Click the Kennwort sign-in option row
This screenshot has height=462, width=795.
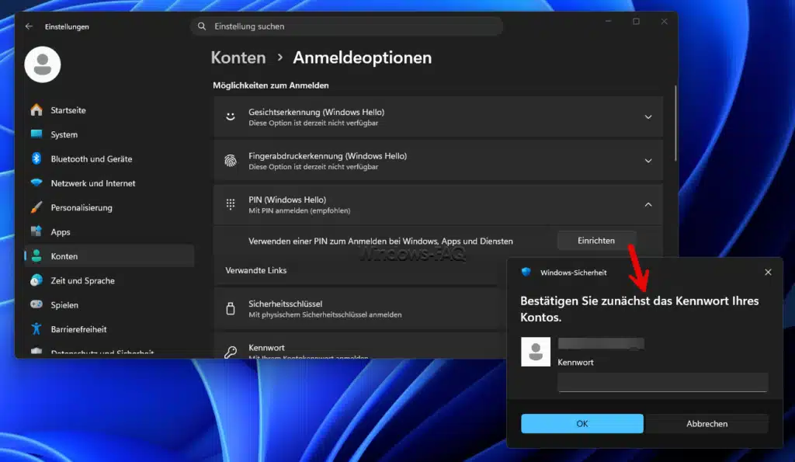click(360, 346)
